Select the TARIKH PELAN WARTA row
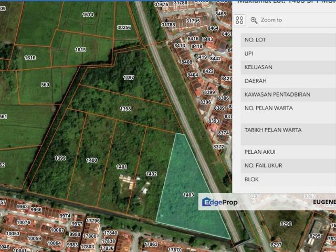Viewport: 336px width, 252px height. coord(288,134)
